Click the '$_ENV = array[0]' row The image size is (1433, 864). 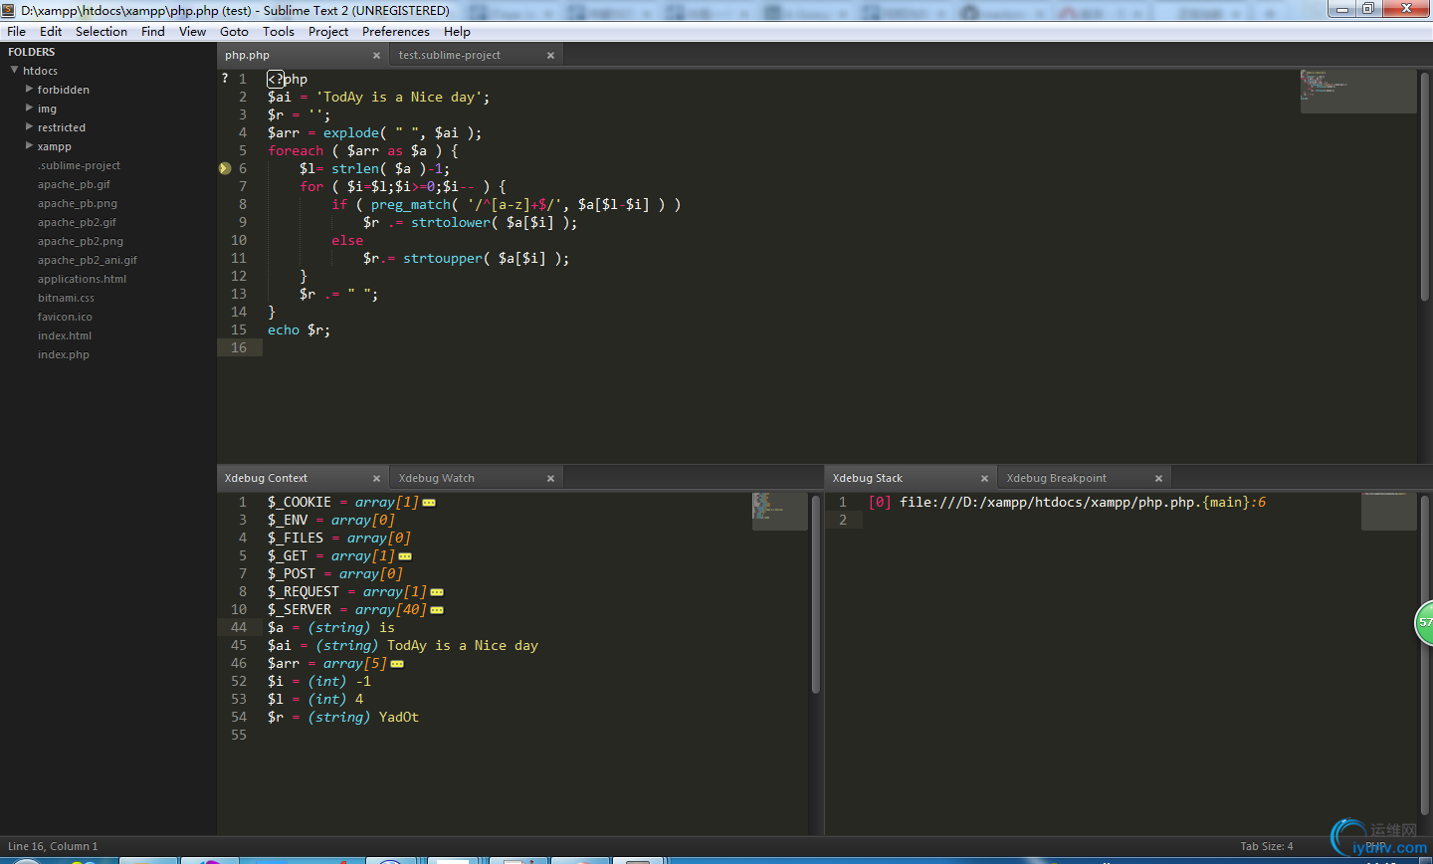[x=331, y=521]
